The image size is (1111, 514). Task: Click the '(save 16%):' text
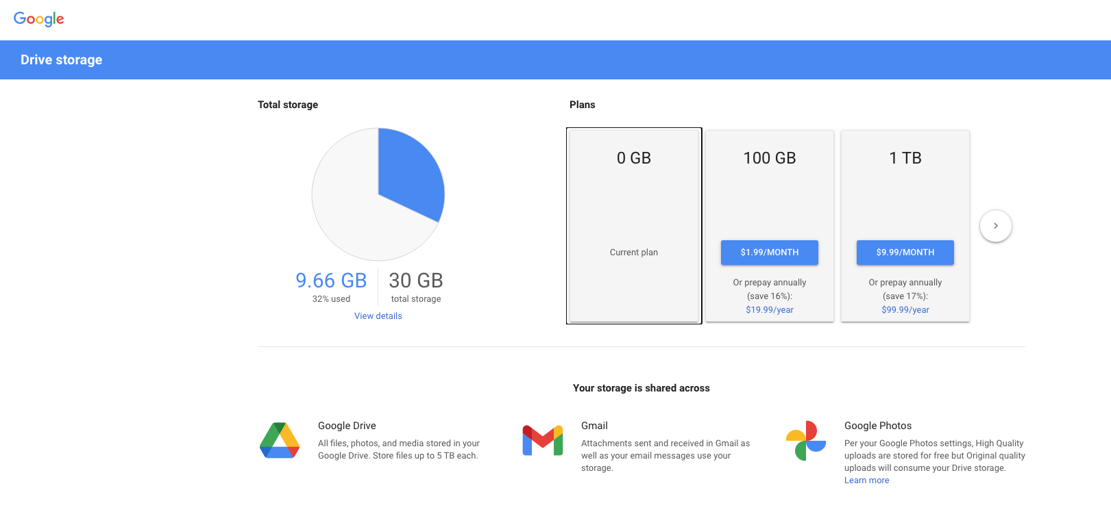click(x=770, y=296)
